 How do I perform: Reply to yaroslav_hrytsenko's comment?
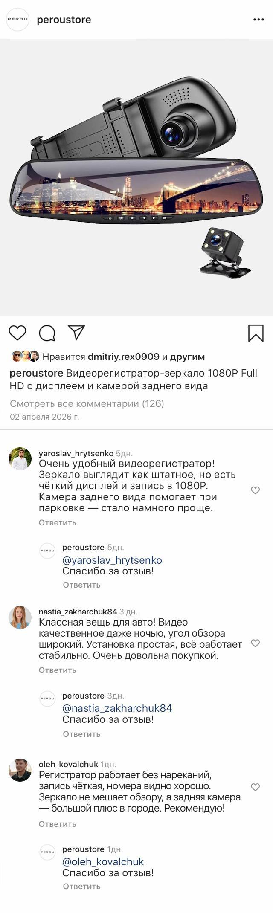[x=57, y=522]
